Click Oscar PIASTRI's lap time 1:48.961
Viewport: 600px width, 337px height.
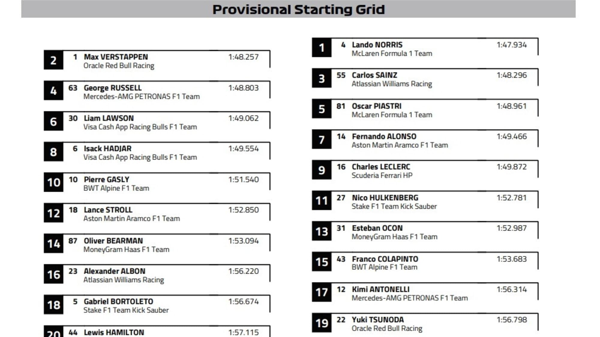[511, 106]
